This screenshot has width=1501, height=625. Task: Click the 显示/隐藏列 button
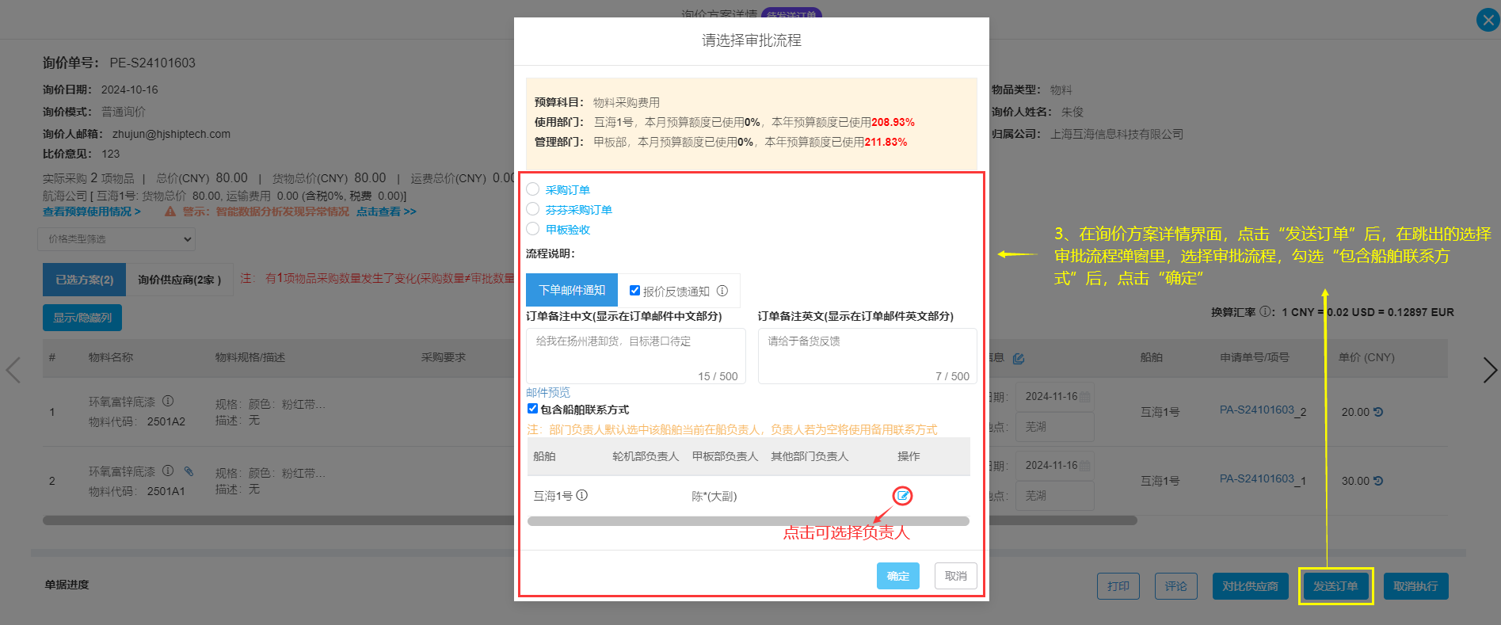(82, 318)
